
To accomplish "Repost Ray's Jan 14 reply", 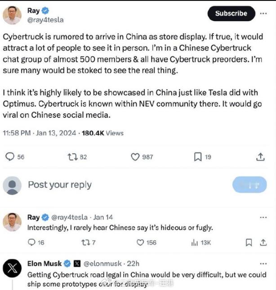I will tap(85, 242).
